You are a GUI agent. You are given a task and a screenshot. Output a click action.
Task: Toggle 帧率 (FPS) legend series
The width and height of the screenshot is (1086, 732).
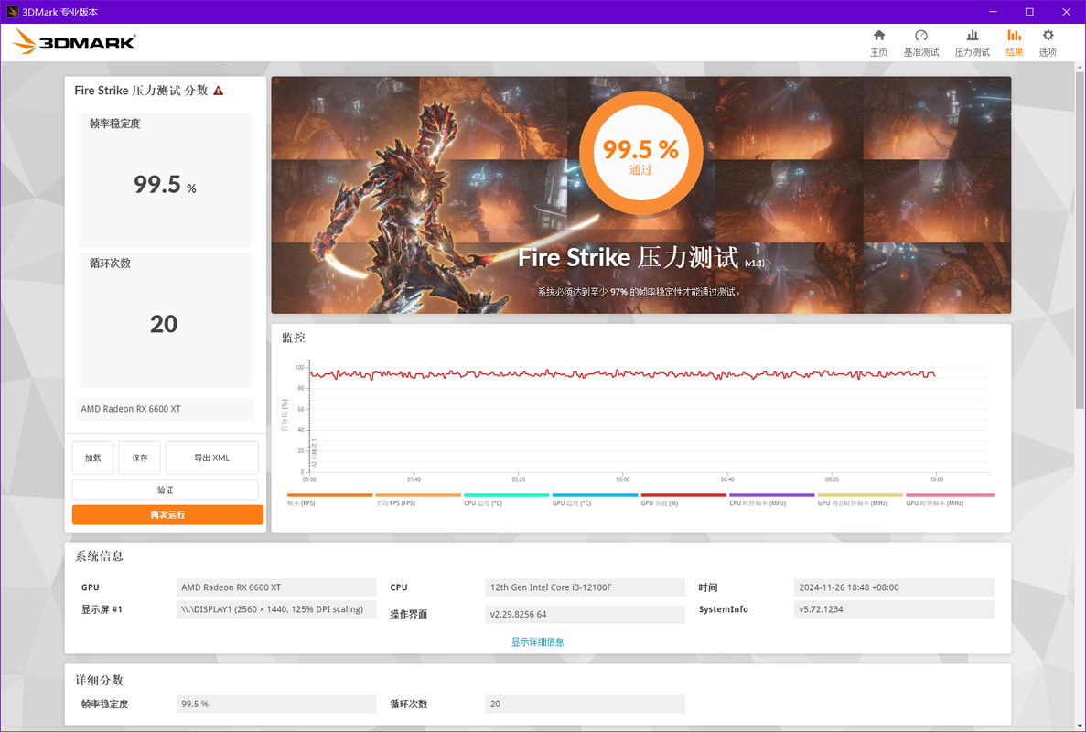pyautogui.click(x=329, y=500)
